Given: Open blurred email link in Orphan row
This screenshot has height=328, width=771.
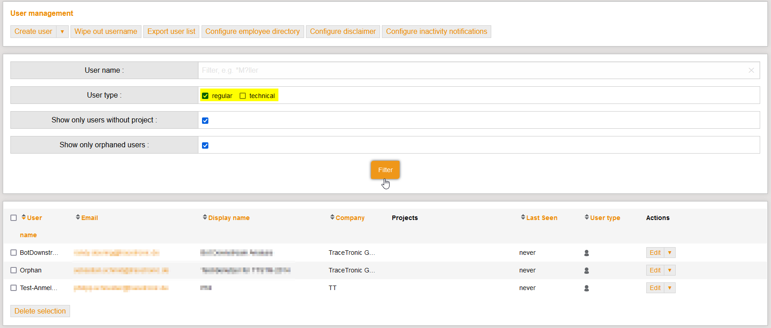Looking at the screenshot, I should (x=121, y=270).
